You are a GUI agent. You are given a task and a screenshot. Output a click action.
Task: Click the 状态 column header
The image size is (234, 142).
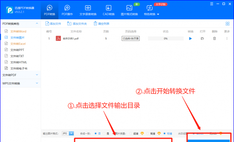pyautogui.click(x=166, y=31)
